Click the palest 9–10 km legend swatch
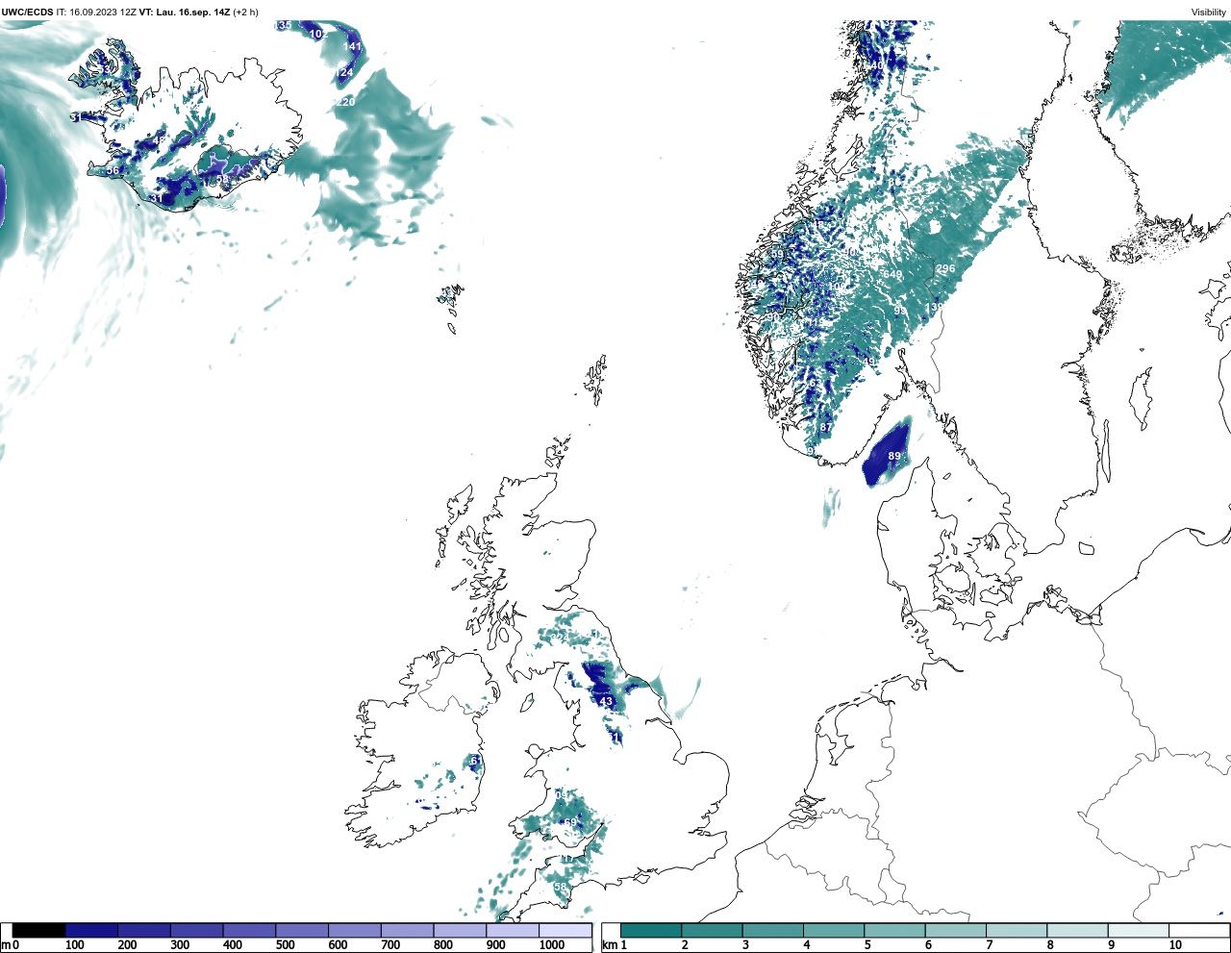Image resolution: width=1231 pixels, height=953 pixels. pos(1138,931)
